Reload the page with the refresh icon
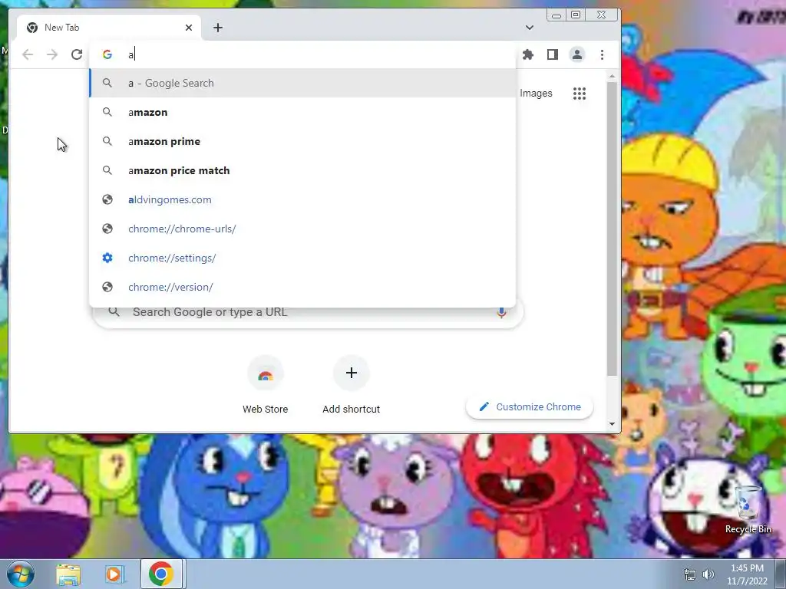Screen dimensions: 786x589 77,54
